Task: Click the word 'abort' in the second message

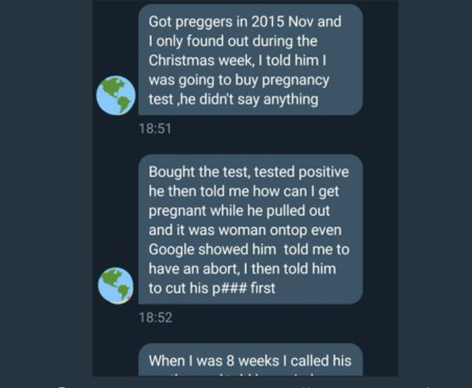Action: pos(221,268)
